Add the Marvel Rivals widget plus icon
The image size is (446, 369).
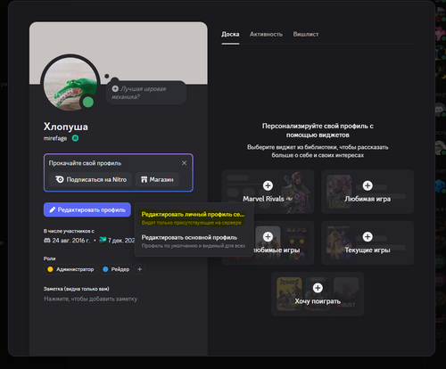(268, 185)
